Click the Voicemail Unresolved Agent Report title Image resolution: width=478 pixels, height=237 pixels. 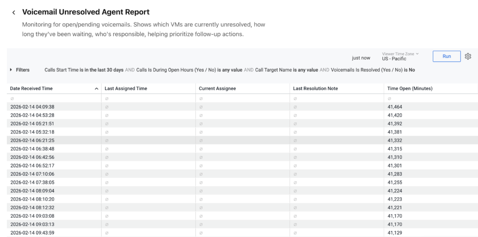(85, 12)
